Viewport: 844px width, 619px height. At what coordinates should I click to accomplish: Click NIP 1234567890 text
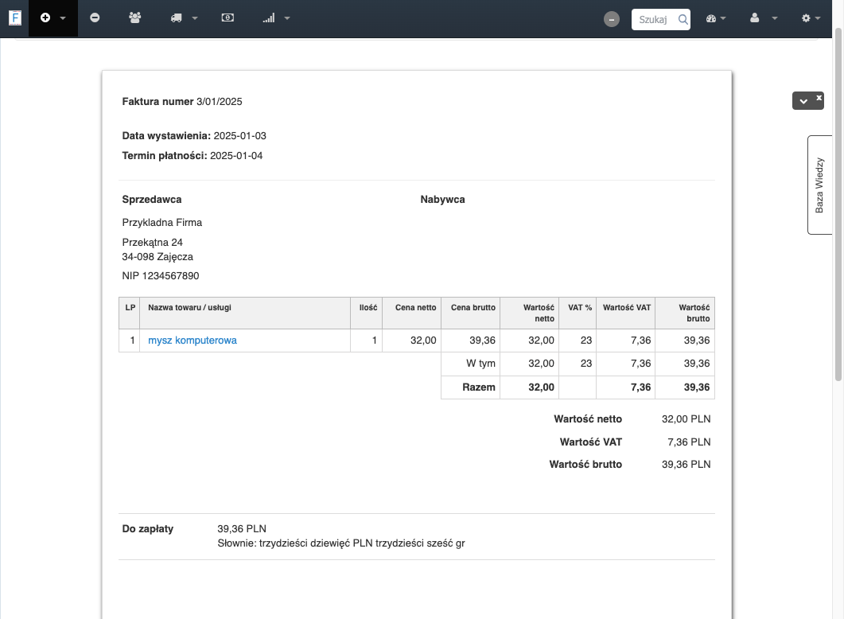click(161, 275)
